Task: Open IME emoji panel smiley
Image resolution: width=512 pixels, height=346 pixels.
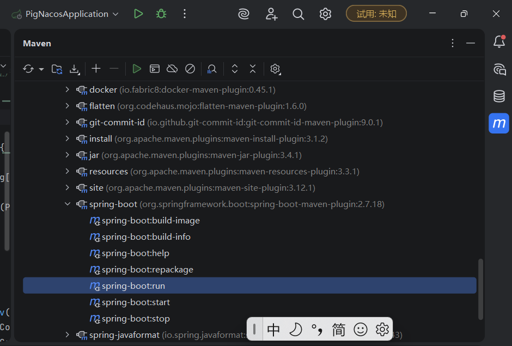Action: coord(361,329)
